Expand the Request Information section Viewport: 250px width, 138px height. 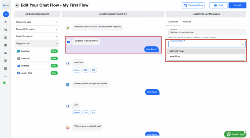pyautogui.click(x=37, y=29)
